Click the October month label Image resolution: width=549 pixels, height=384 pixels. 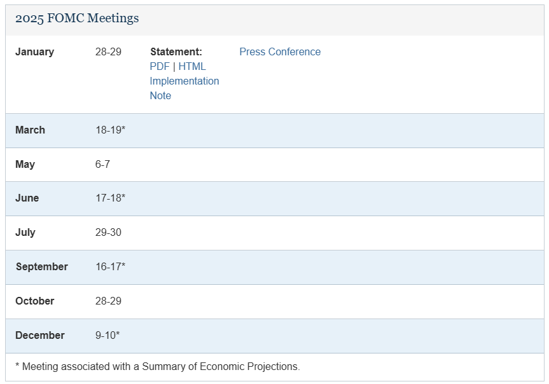coord(34,301)
